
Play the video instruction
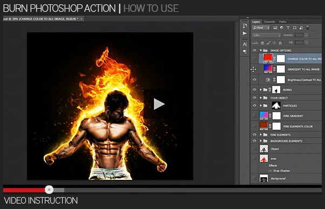point(159,104)
